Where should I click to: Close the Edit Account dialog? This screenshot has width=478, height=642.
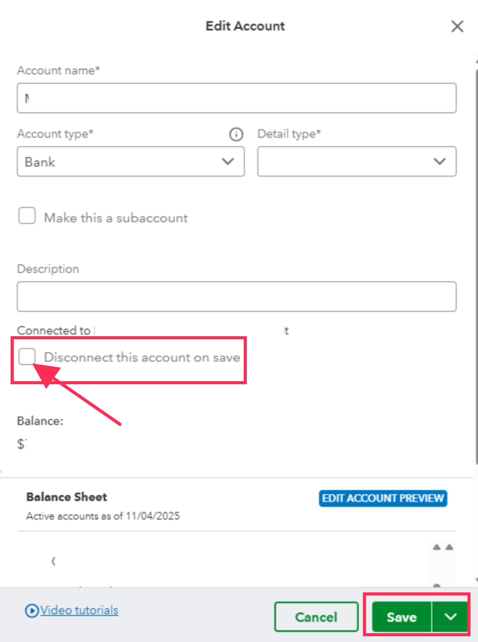457,26
